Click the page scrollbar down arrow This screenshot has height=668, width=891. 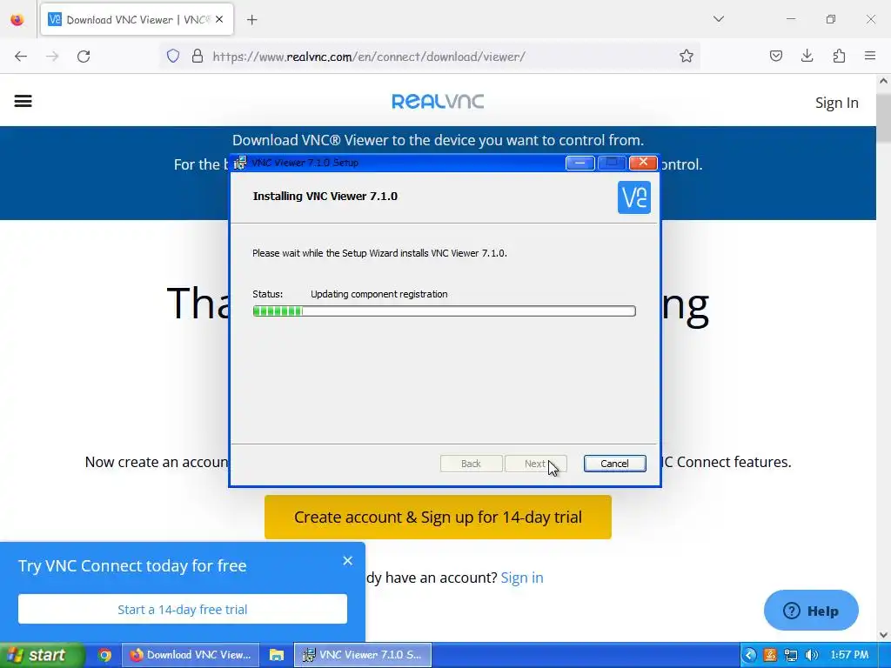[884, 634]
